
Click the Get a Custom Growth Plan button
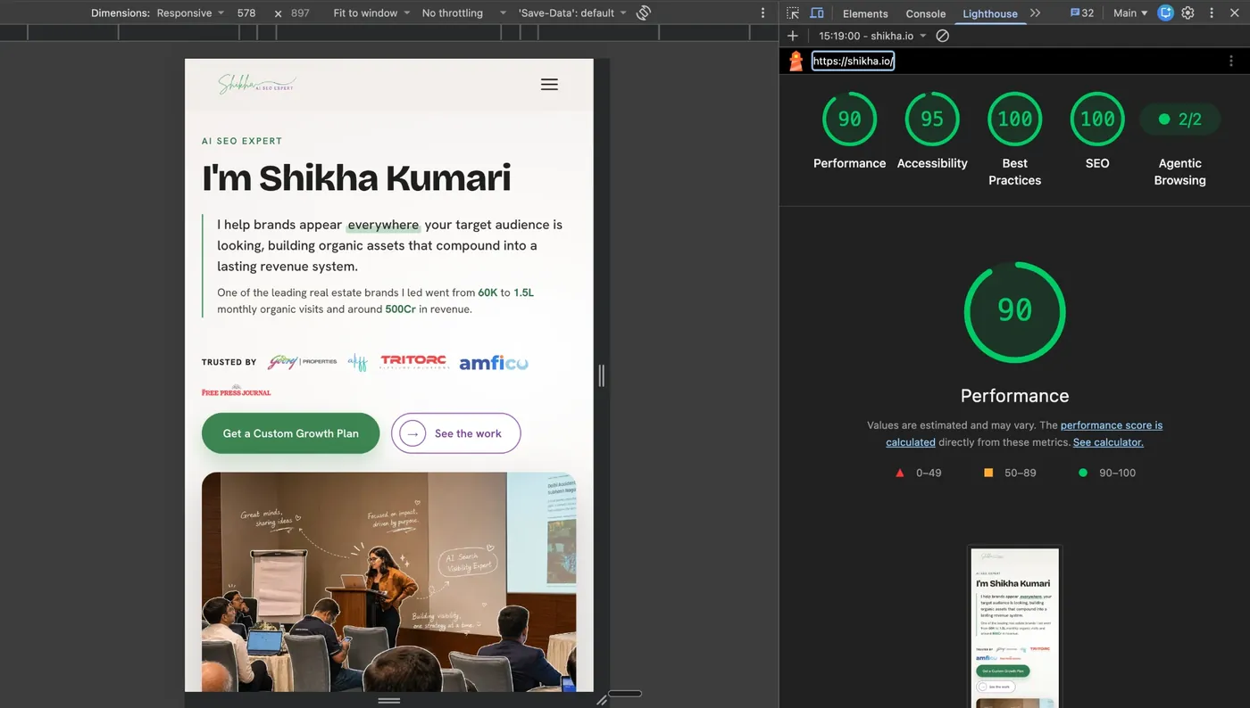coord(291,433)
